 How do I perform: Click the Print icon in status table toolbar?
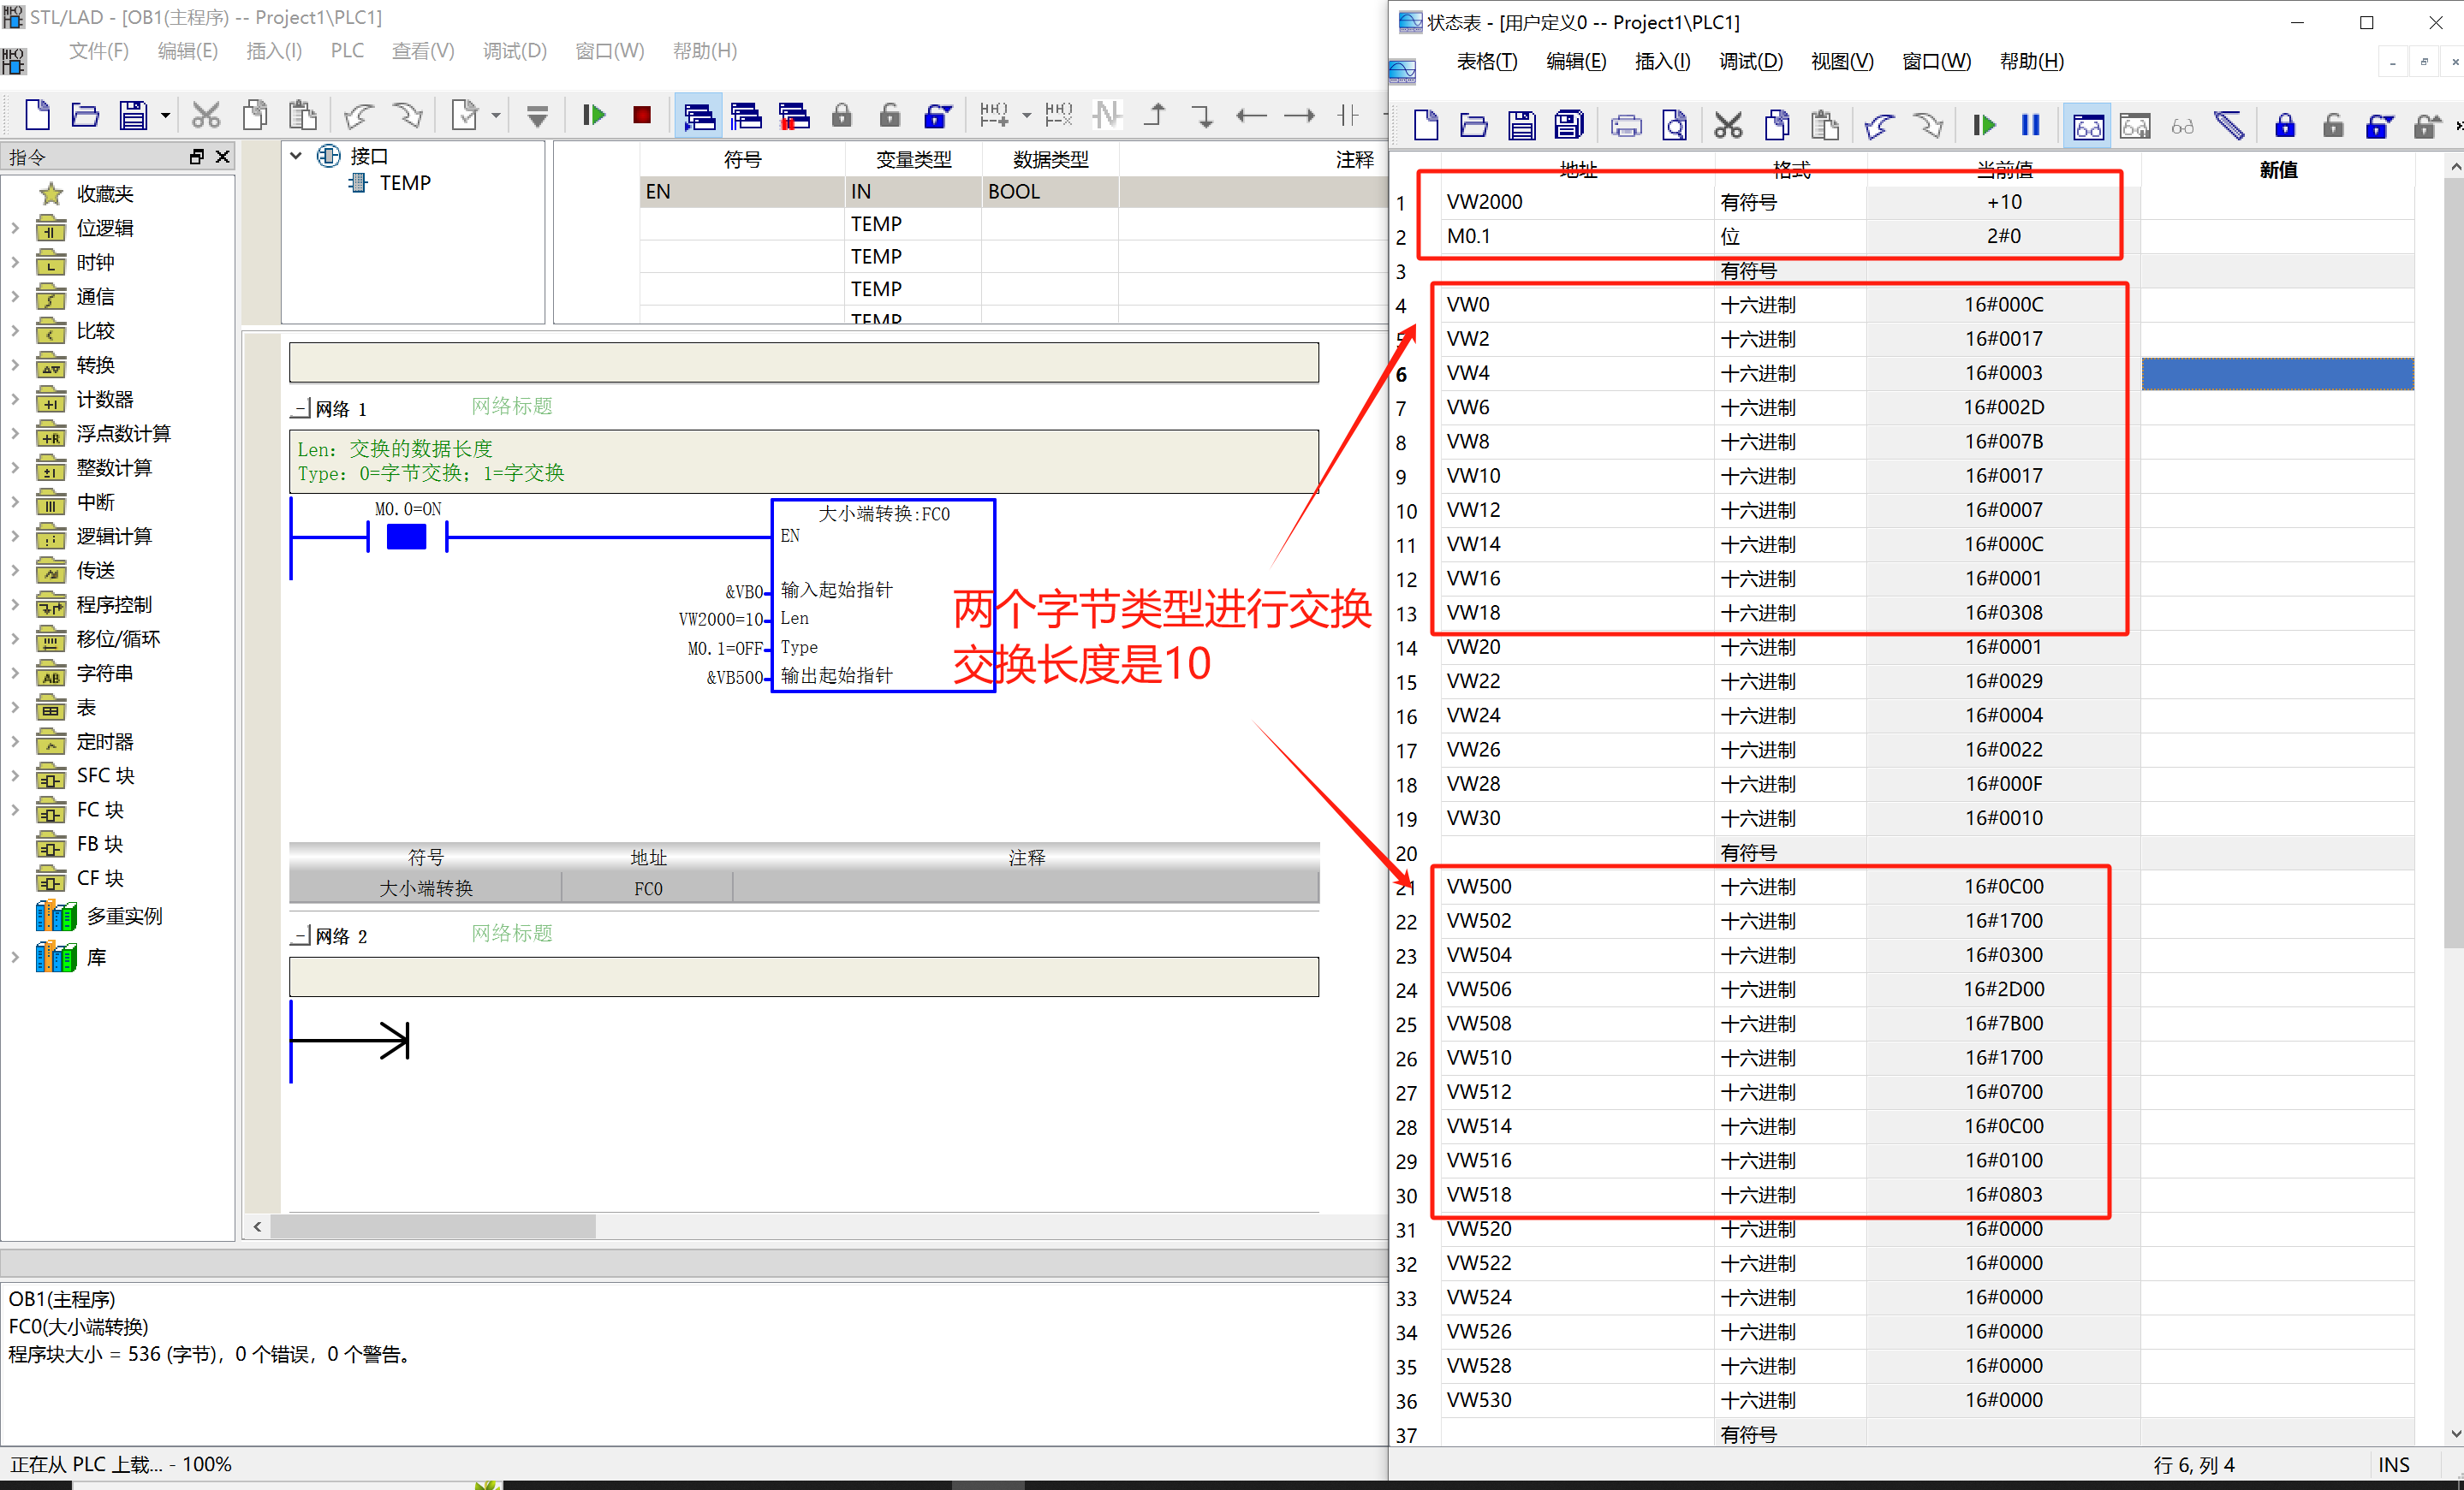[1626, 125]
